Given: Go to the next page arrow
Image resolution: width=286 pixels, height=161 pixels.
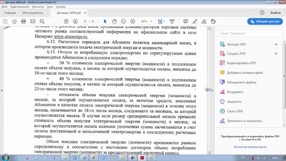Looking at the screenshot, I should [76, 21].
